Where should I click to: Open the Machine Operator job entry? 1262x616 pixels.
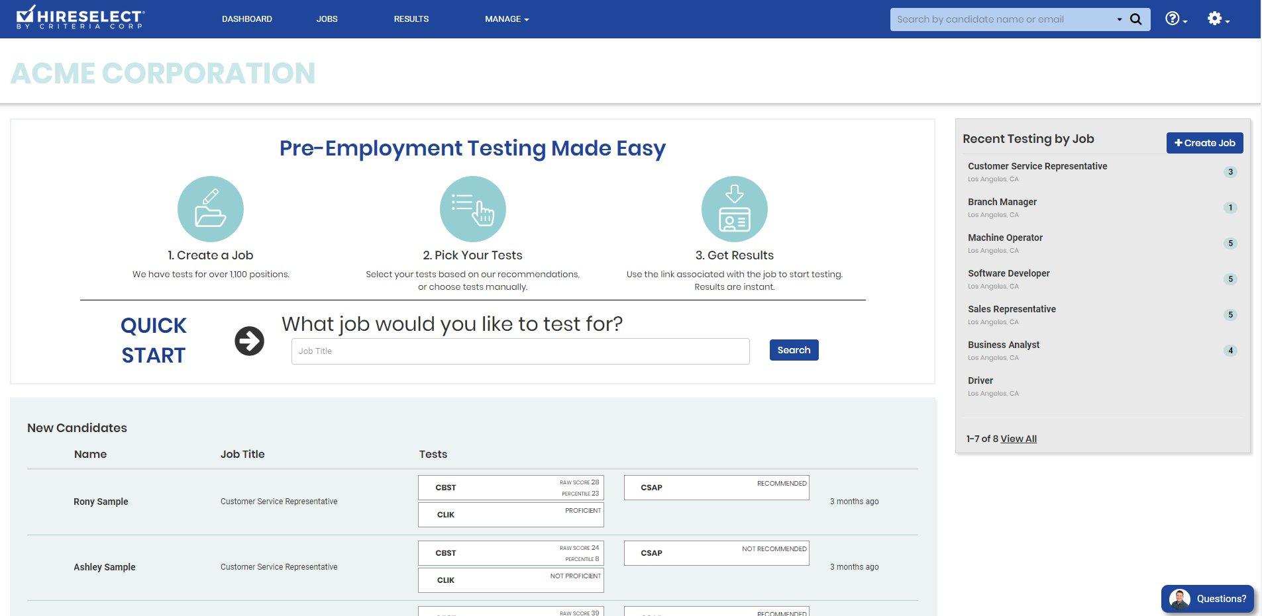pyautogui.click(x=1005, y=238)
